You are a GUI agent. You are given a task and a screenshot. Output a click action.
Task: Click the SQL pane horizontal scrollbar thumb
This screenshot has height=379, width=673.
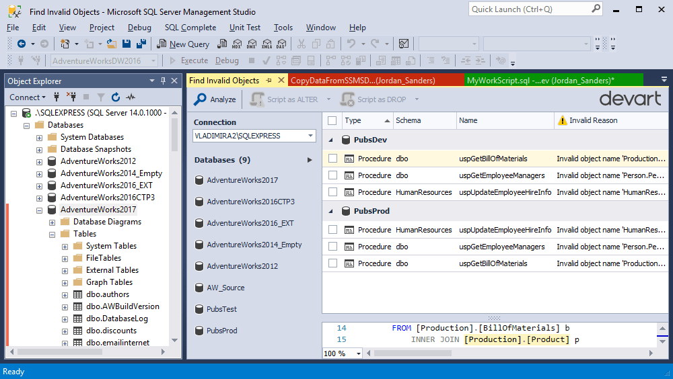pyautogui.click(x=413, y=353)
